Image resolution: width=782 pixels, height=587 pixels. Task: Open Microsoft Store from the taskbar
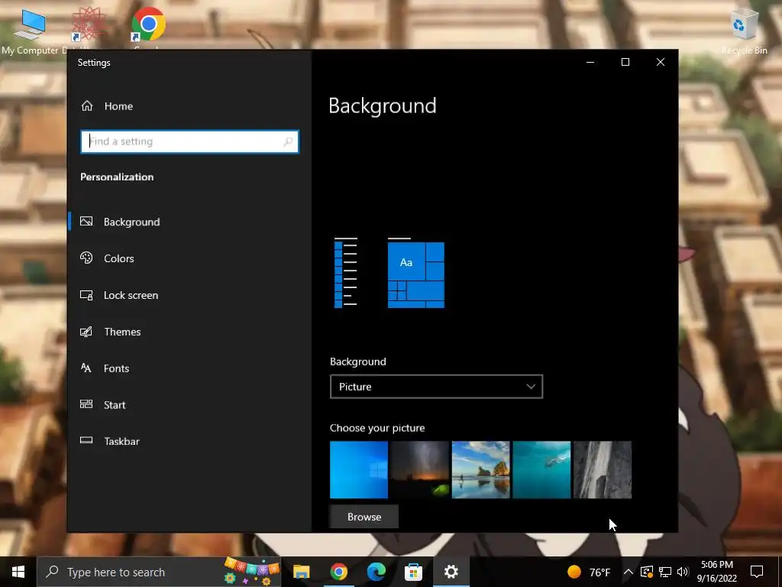413,572
